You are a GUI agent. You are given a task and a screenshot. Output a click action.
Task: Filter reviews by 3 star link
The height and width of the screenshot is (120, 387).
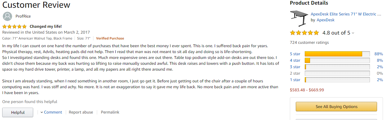coord(295,67)
